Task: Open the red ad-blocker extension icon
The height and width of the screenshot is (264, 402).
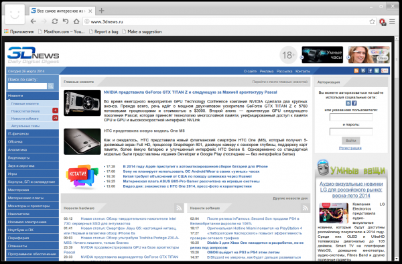Action: (383, 22)
